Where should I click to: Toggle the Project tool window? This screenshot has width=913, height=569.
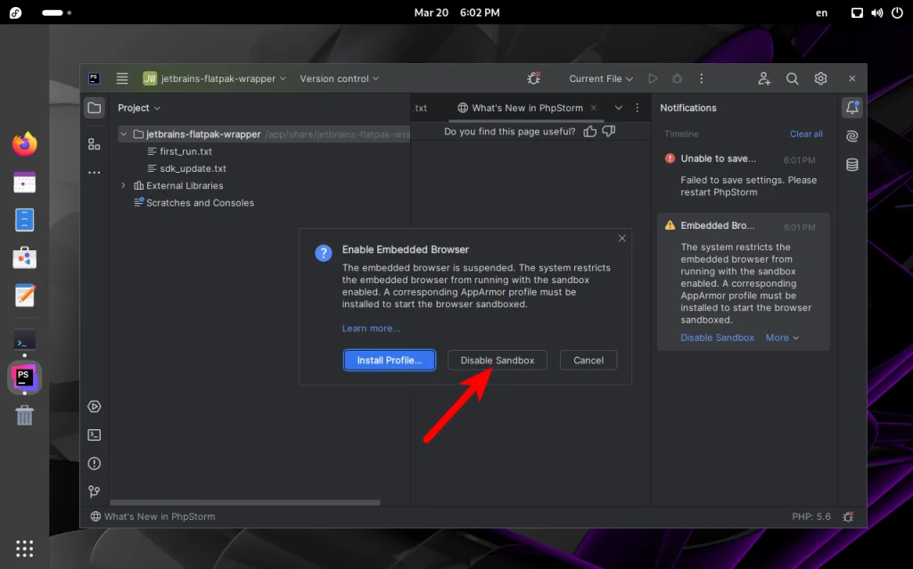[x=95, y=108]
